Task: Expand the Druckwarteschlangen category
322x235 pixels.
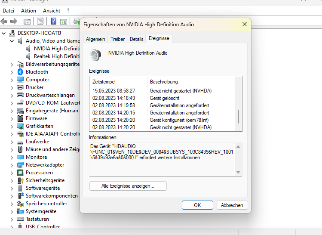Action: 12,96
